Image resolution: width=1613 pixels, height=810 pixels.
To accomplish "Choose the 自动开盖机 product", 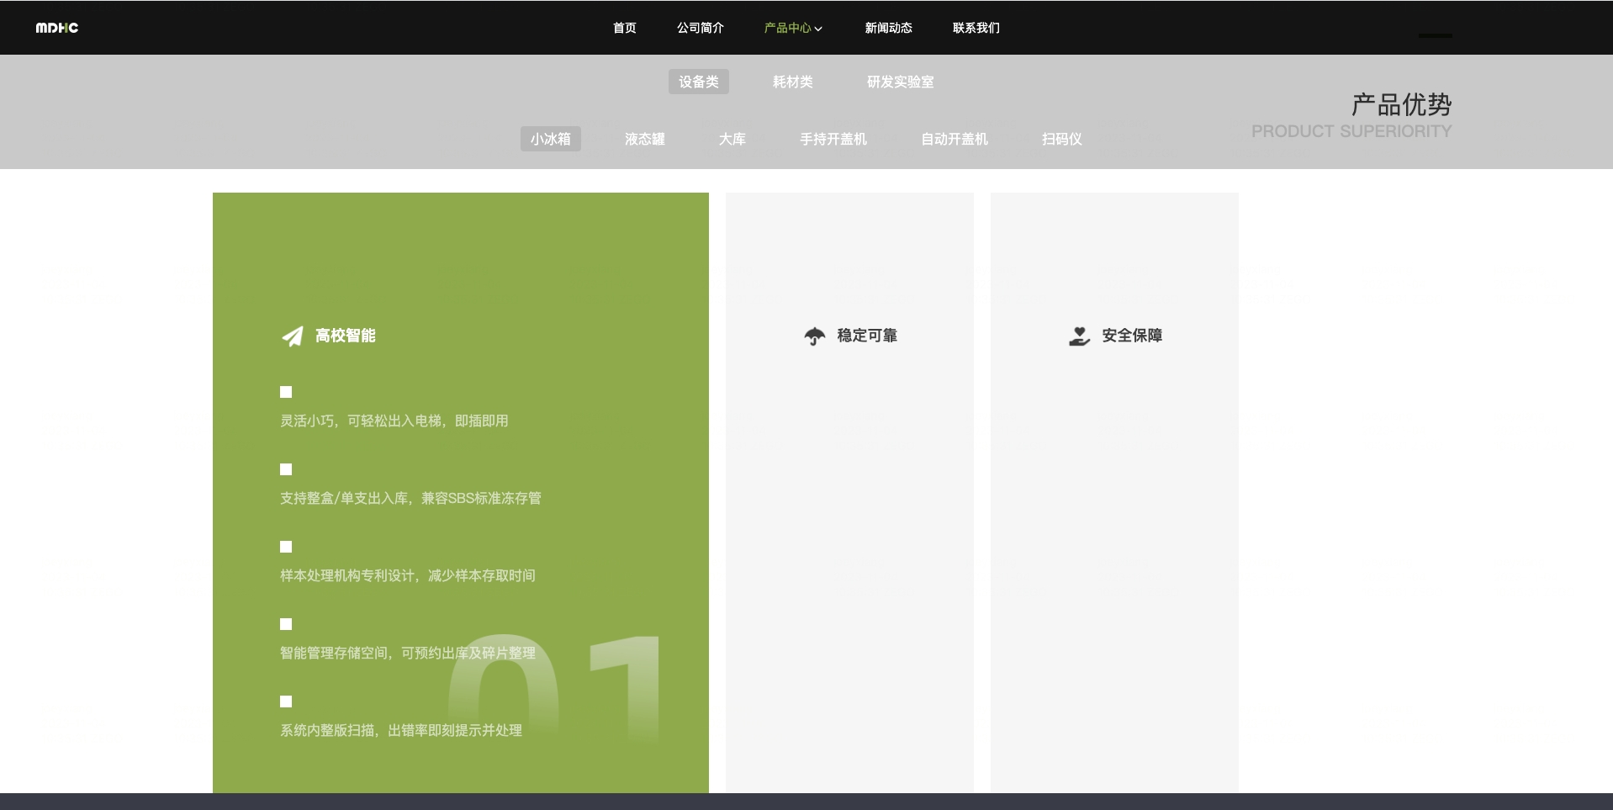I will pyautogui.click(x=955, y=139).
